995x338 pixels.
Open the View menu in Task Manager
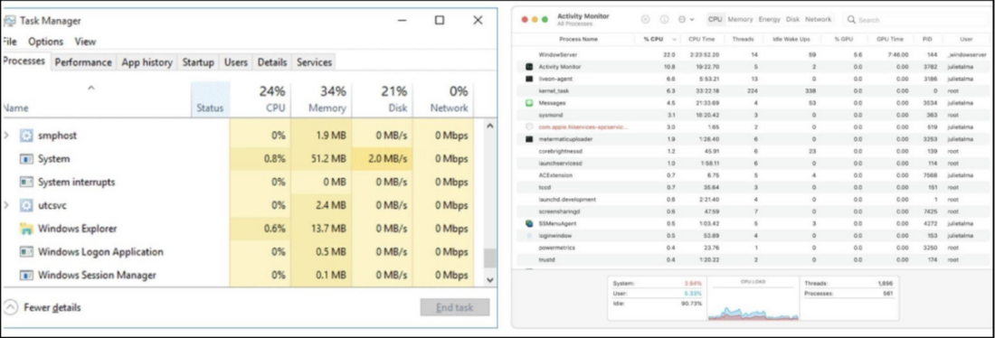(x=86, y=42)
